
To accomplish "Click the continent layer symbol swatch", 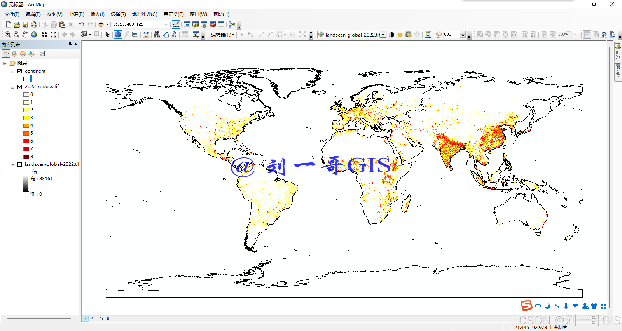I will click(26, 79).
